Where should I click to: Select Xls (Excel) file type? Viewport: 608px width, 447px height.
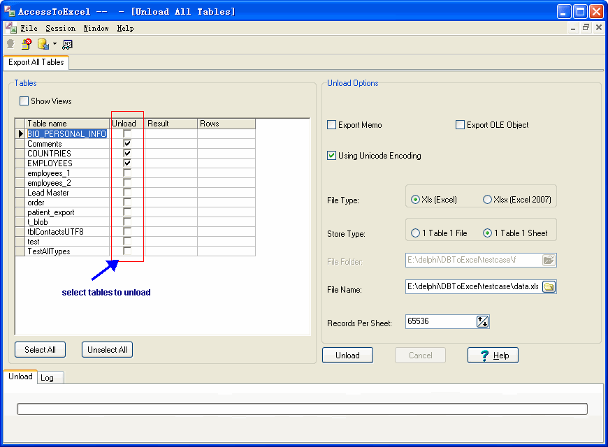tap(415, 200)
